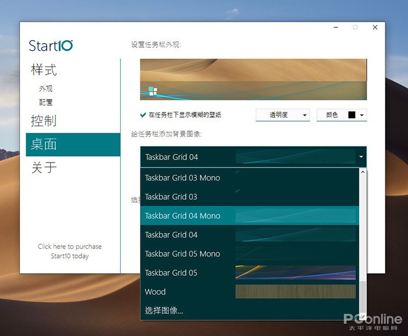Click the Windows start icon in taskbar preview
408x336 pixels.
[153, 91]
